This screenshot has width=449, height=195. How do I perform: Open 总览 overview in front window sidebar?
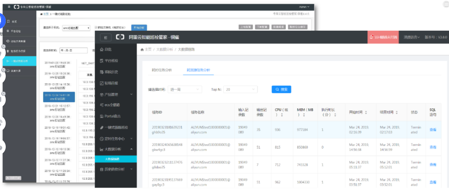(x=106, y=49)
